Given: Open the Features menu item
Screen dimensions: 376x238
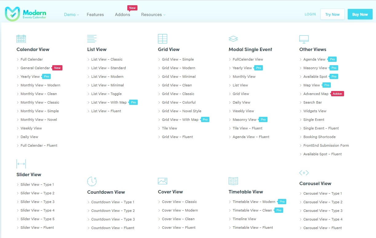Looking at the screenshot, I should click(x=95, y=14).
